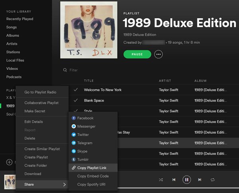Click the now-playing album thumbnail
The height and width of the screenshot is (193, 239).
[10, 182]
